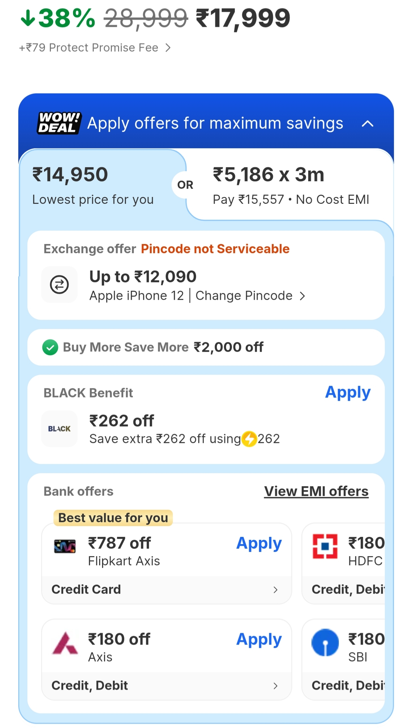The width and height of the screenshot is (412, 728).
Task: Toggle the Buy More Save More green checkmark
Action: (50, 347)
